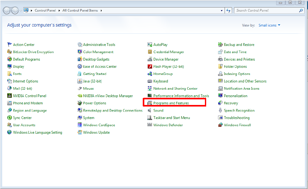Open Mouse settings
This screenshot has width=308, height=189.
(88, 89)
